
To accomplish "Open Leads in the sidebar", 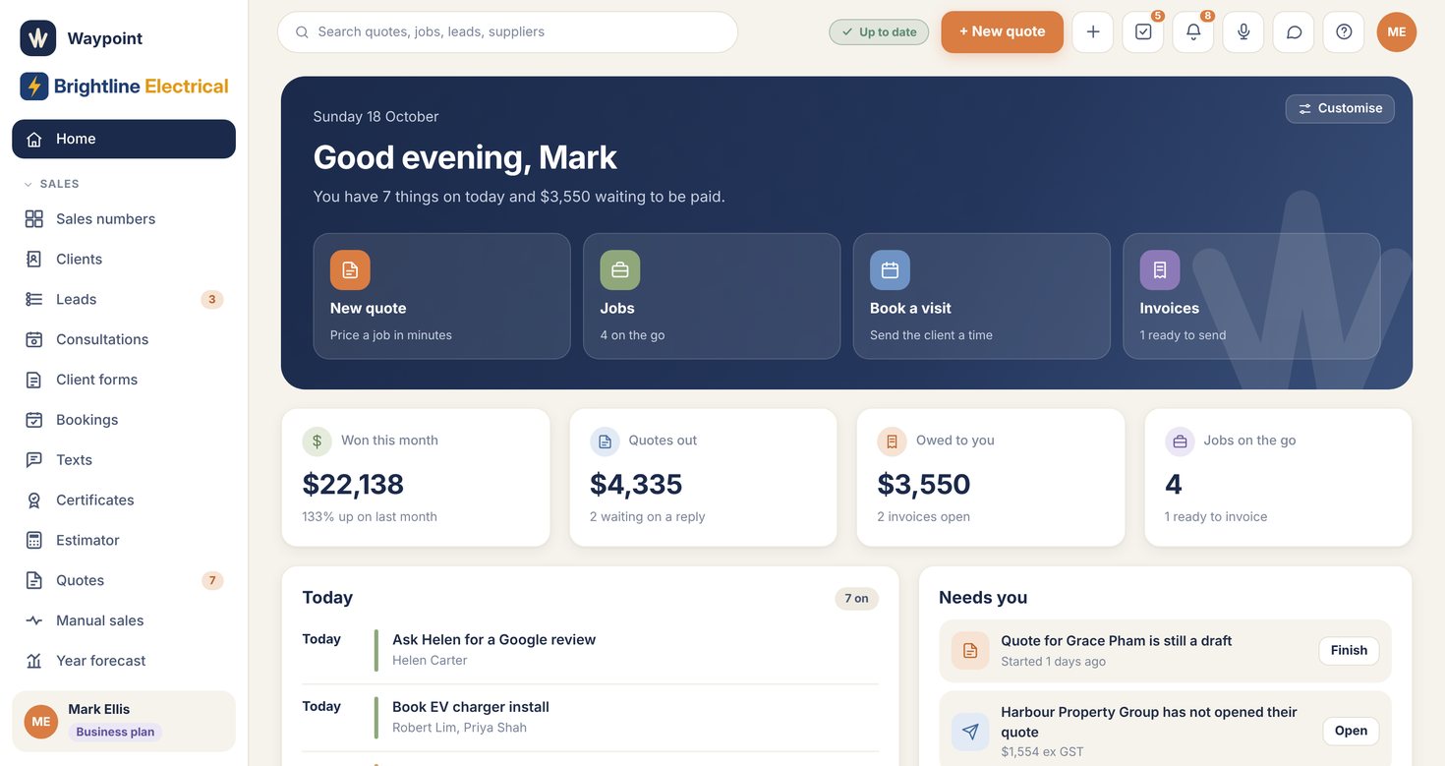I will [124, 300].
